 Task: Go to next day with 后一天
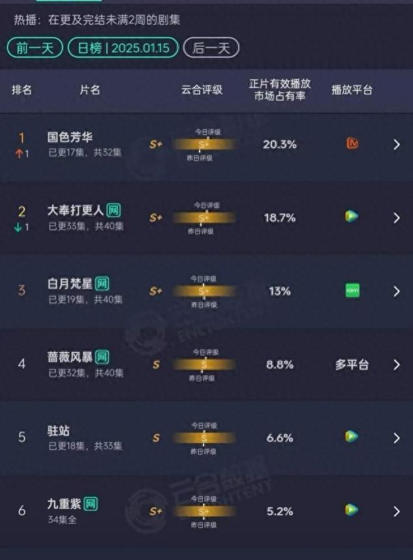[211, 48]
